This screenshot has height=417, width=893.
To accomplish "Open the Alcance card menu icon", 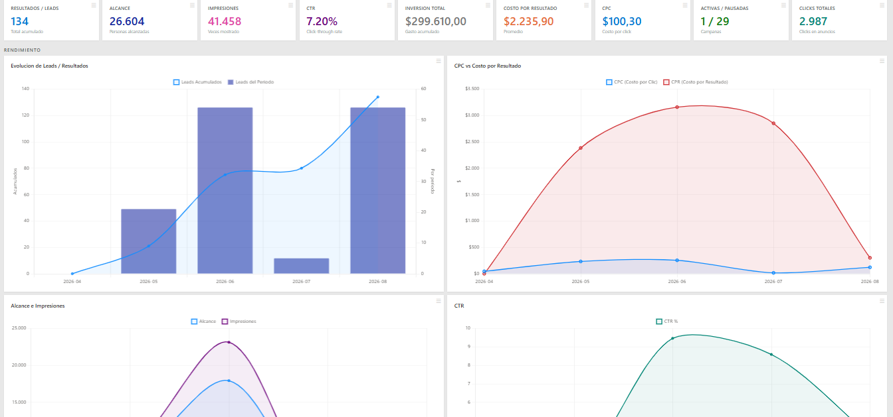I will [192, 5].
